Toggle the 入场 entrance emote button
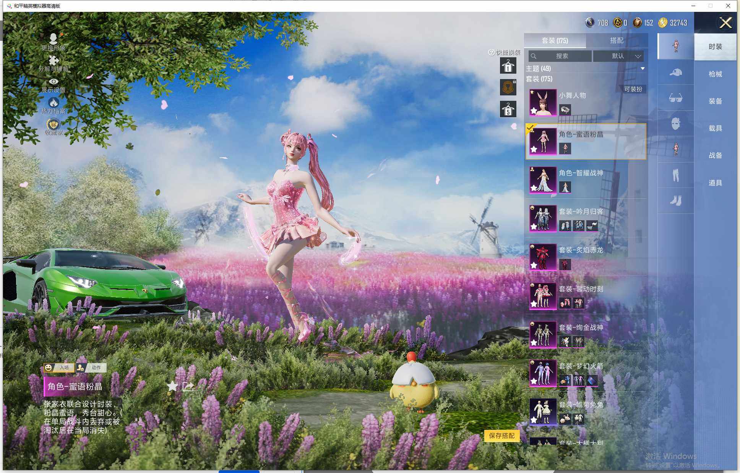The image size is (740, 473). [59, 367]
